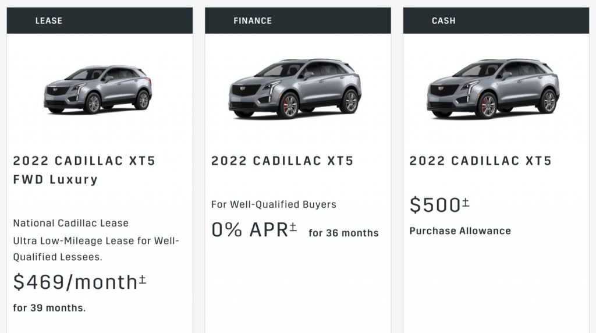Select the FINANCE offer header
The width and height of the screenshot is (596, 333).
[x=297, y=20]
